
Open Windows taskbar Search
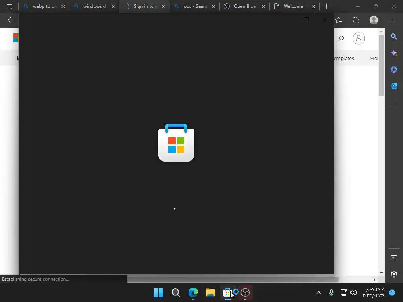[176, 293]
